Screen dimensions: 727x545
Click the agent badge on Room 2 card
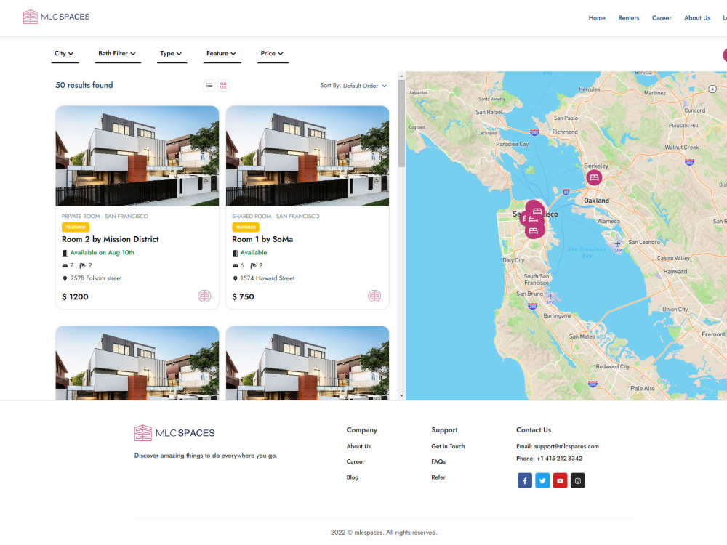[x=204, y=296]
